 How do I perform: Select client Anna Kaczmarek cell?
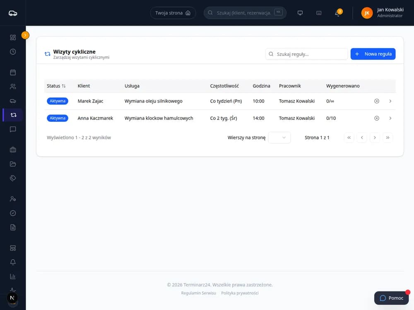[x=95, y=118]
